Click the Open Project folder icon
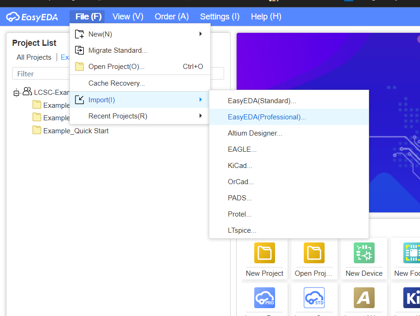Viewport: 420px width, 316px height. click(x=79, y=66)
